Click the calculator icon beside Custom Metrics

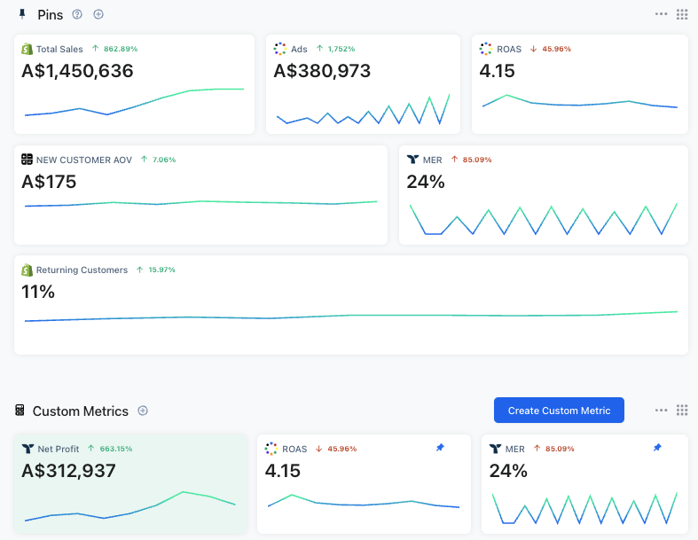point(20,410)
